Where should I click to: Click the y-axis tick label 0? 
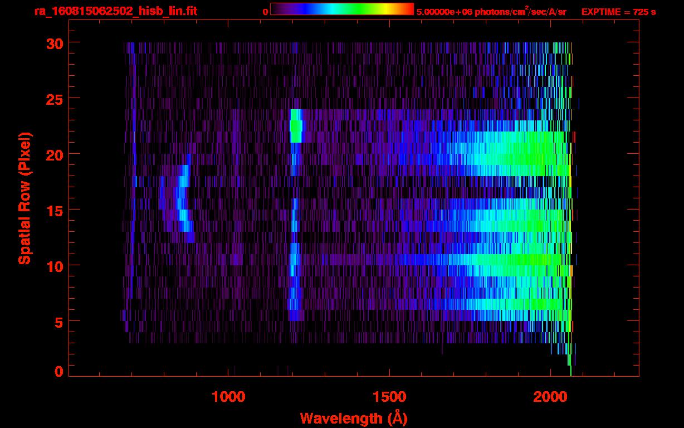point(58,371)
